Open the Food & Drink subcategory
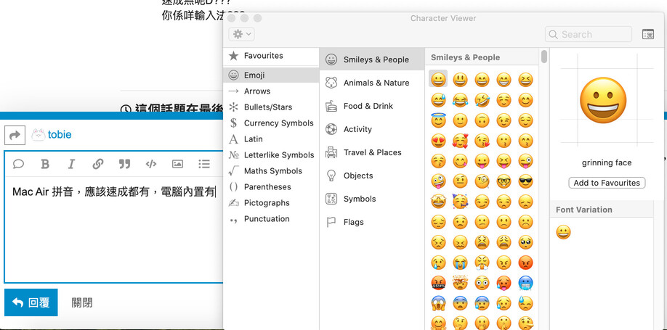 tap(372, 106)
